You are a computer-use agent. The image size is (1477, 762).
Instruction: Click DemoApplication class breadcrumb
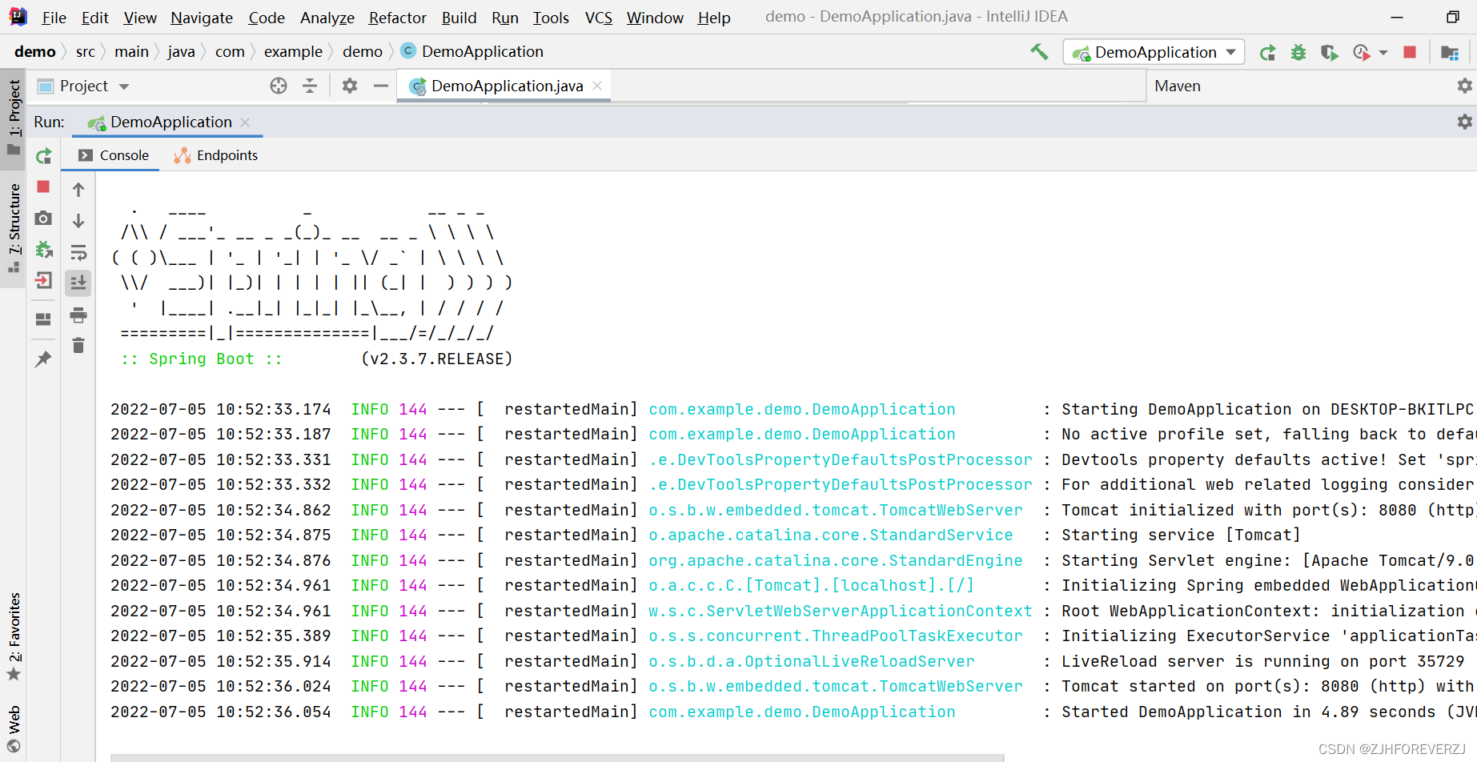(472, 51)
